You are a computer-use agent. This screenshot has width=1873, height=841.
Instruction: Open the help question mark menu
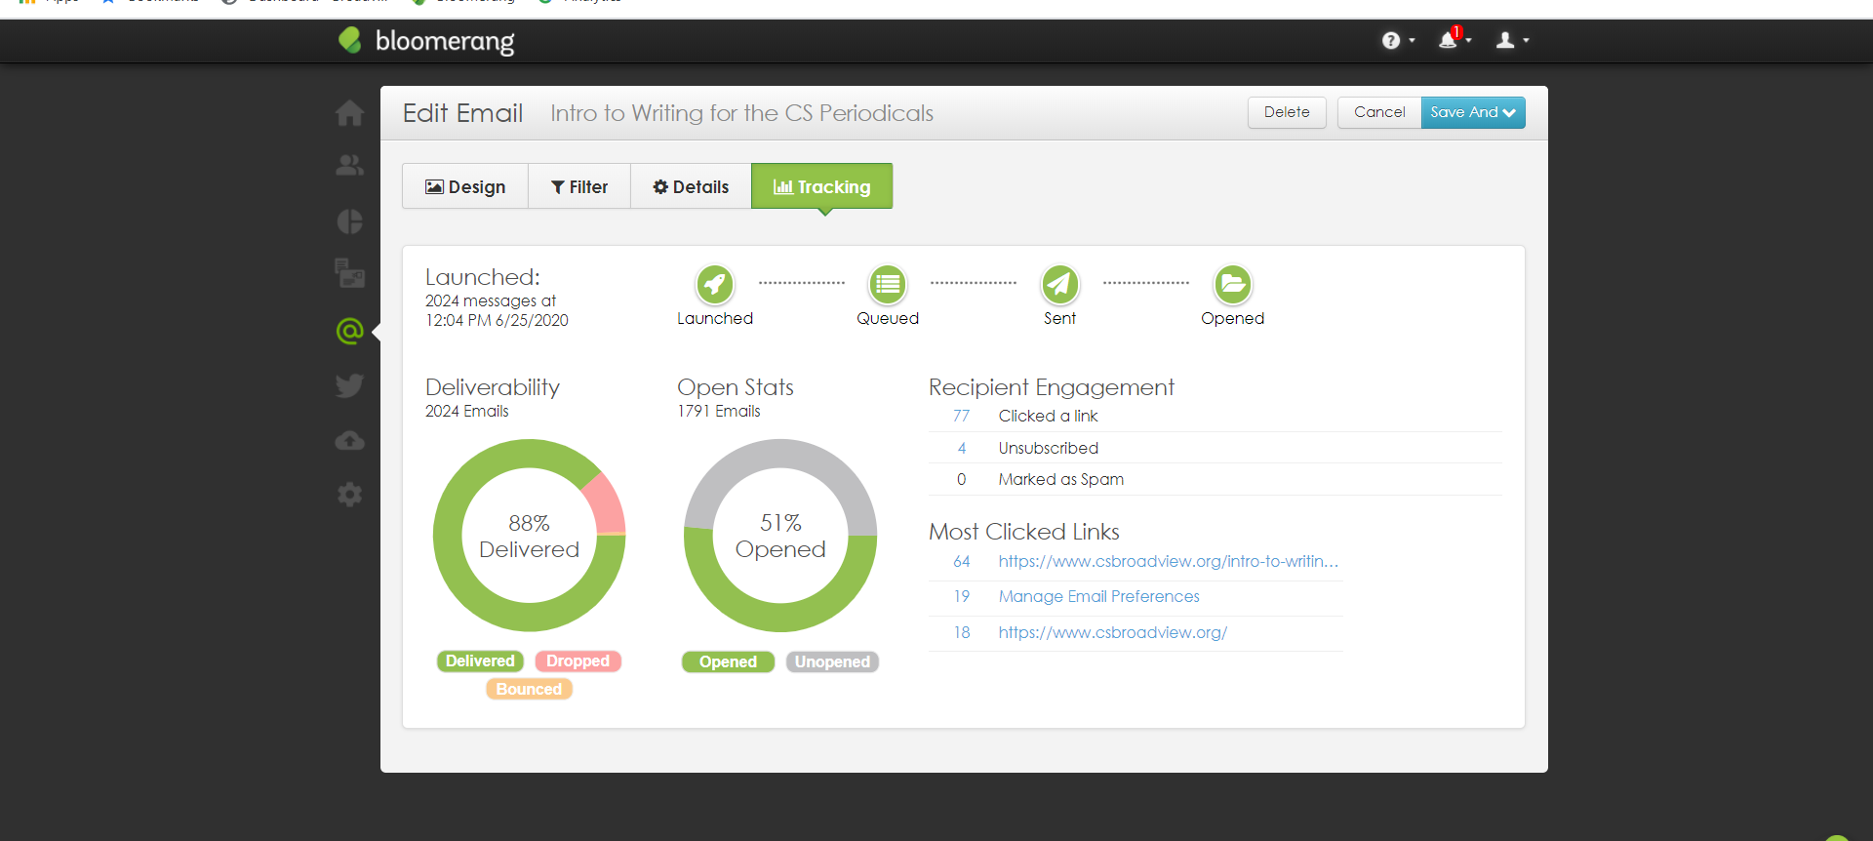coord(1398,40)
